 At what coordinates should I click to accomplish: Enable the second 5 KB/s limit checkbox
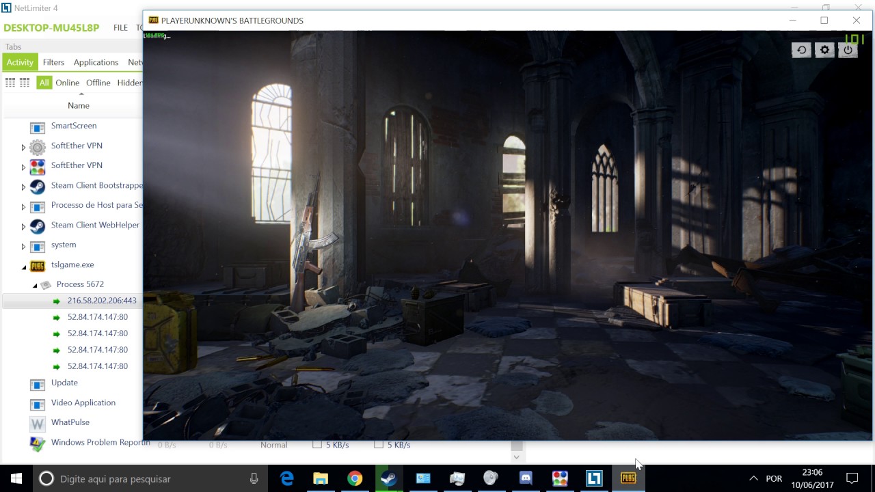tap(379, 444)
